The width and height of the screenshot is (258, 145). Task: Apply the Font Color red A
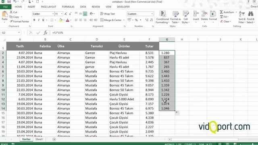click(x=67, y=20)
